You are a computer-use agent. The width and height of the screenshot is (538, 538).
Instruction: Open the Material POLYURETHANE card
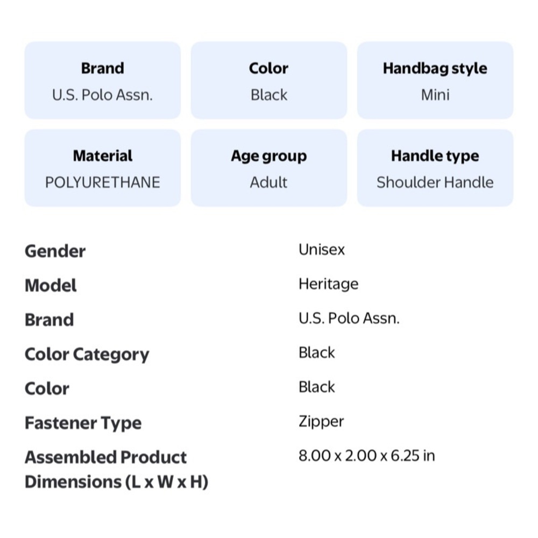(102, 168)
